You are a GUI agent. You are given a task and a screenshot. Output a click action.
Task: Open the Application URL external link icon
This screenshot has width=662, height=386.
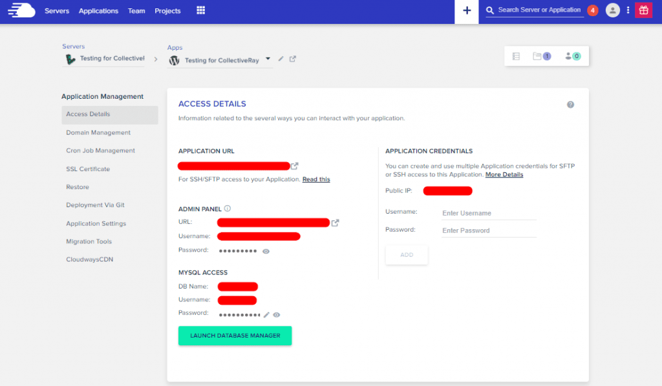click(x=295, y=166)
